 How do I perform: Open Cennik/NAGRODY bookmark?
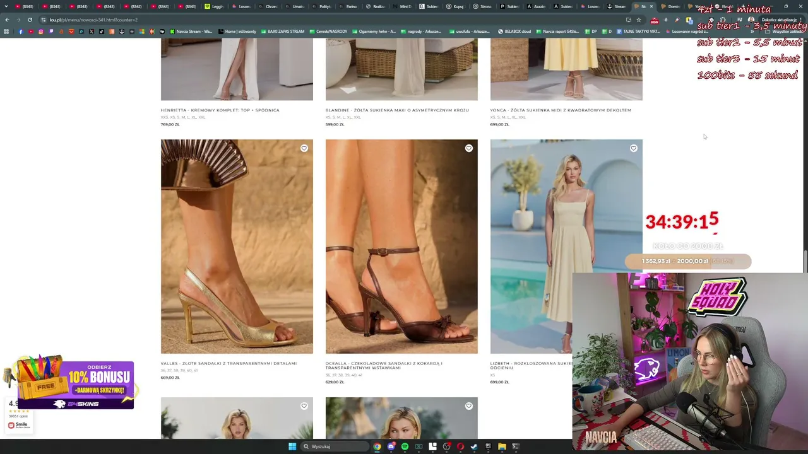point(328,32)
